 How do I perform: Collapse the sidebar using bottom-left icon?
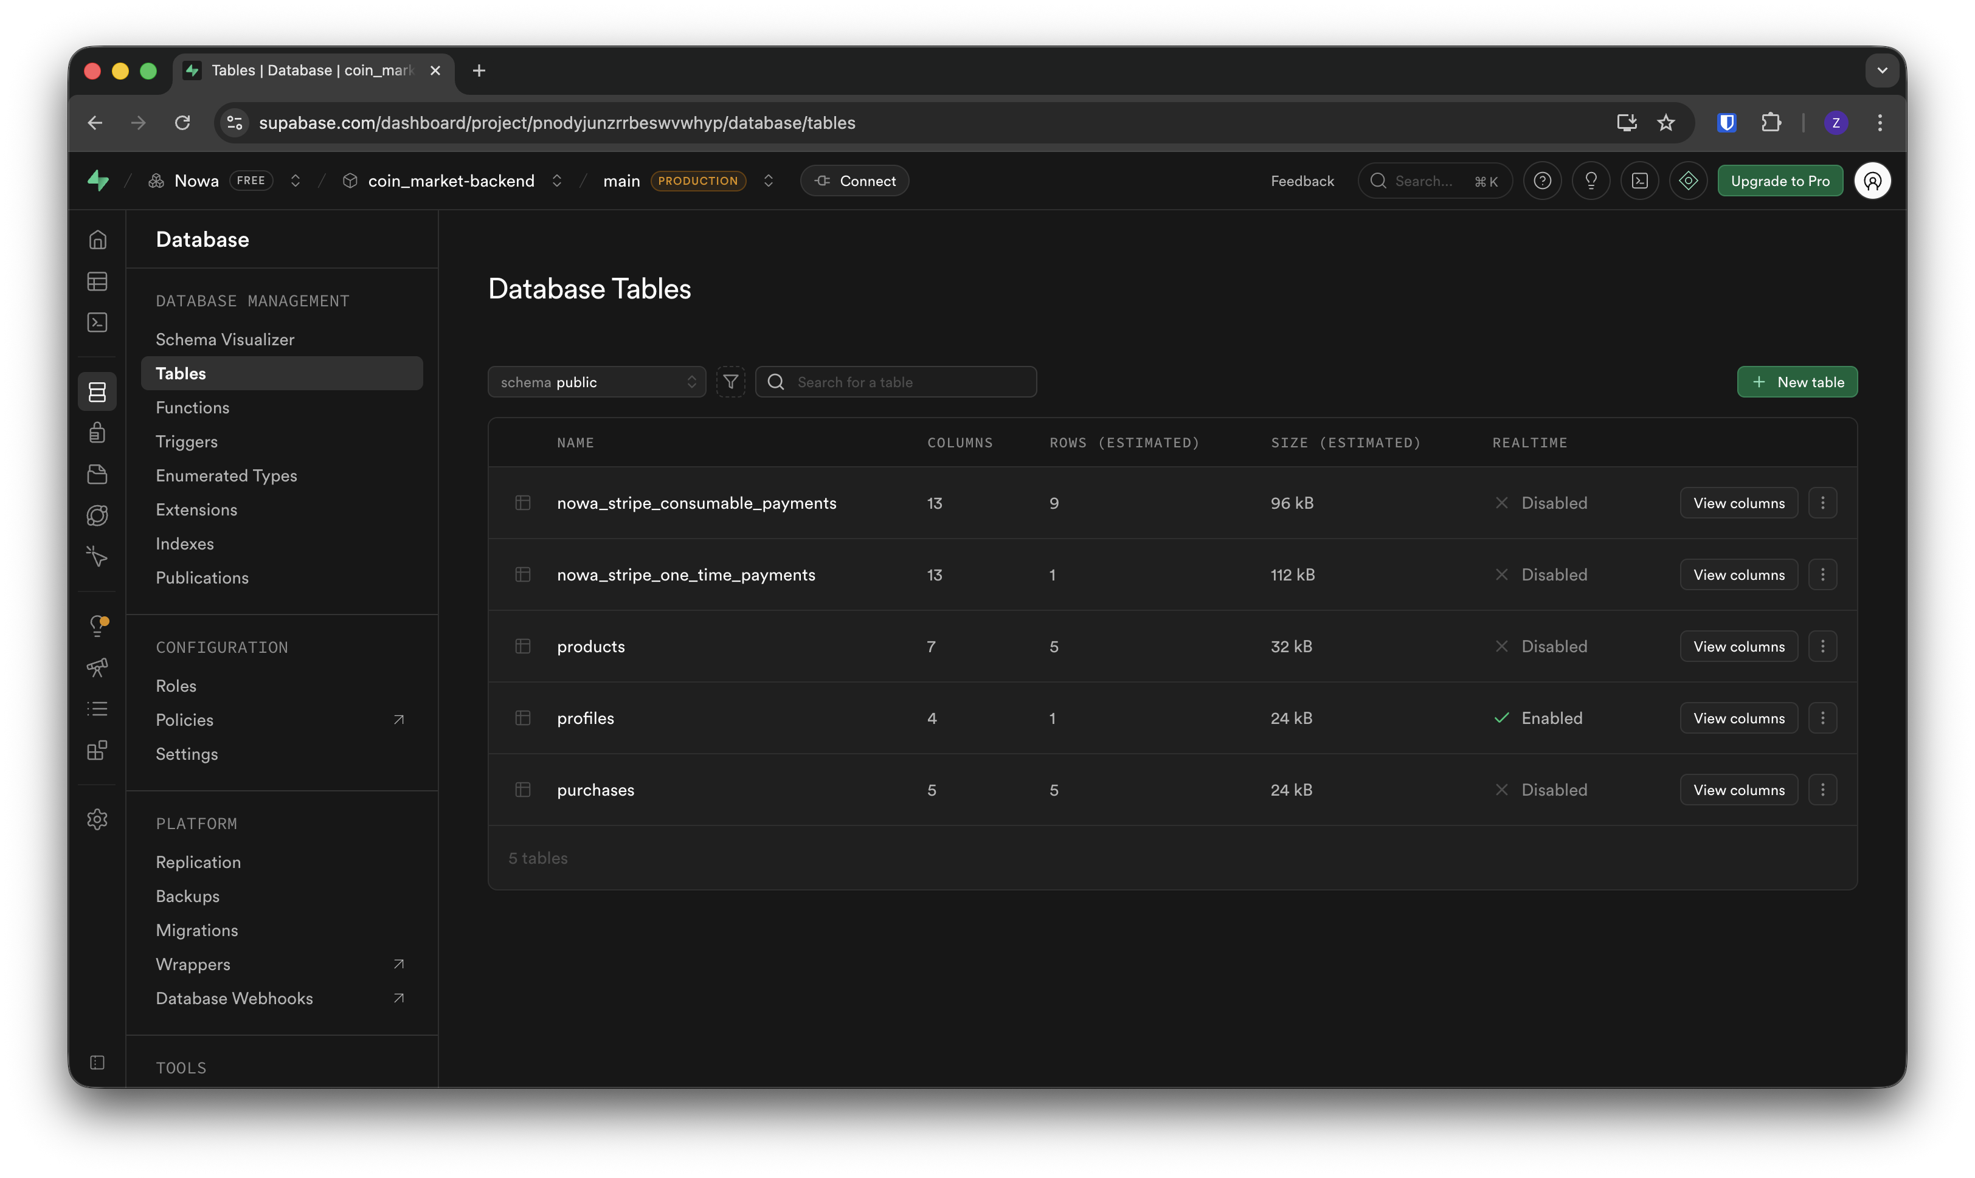click(97, 1062)
